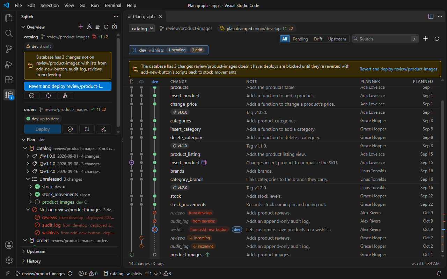Viewport: 447px width, 279px height.
Task: Click the graph icon in Overview header
Action: [x=89, y=27]
